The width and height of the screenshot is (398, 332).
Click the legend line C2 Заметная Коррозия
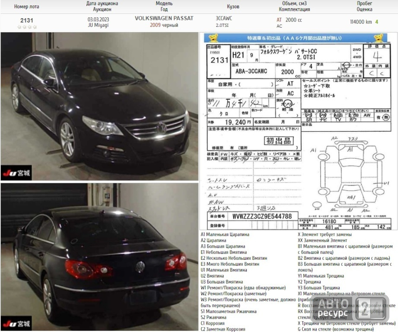223,329
